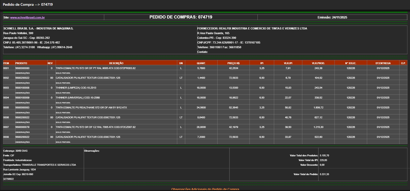
Task: Click the quantity value 34,5600
Action: tap(201, 108)
